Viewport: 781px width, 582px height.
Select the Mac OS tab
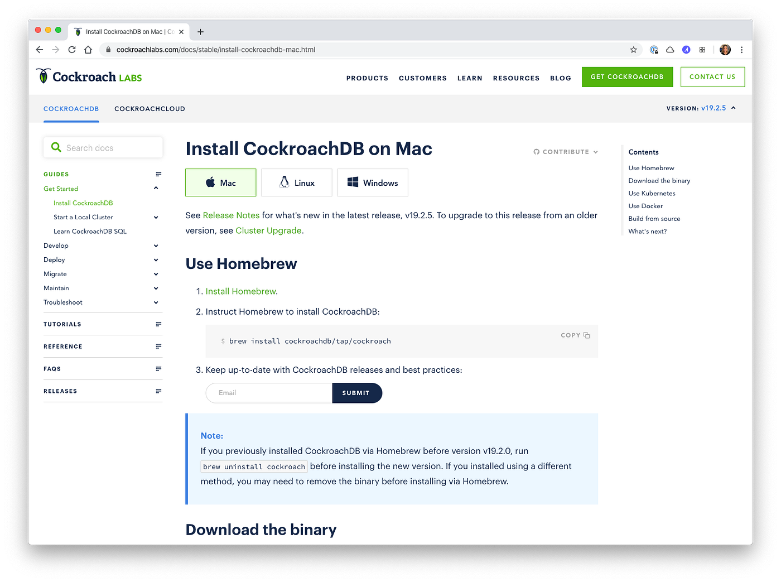pyautogui.click(x=221, y=182)
